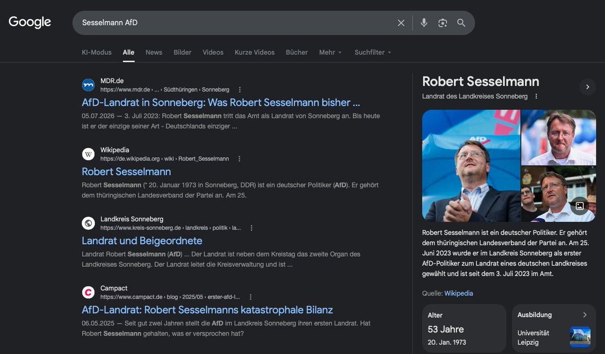The width and height of the screenshot is (605, 354).
Task: Clear the search query with X icon
Action: tap(401, 23)
